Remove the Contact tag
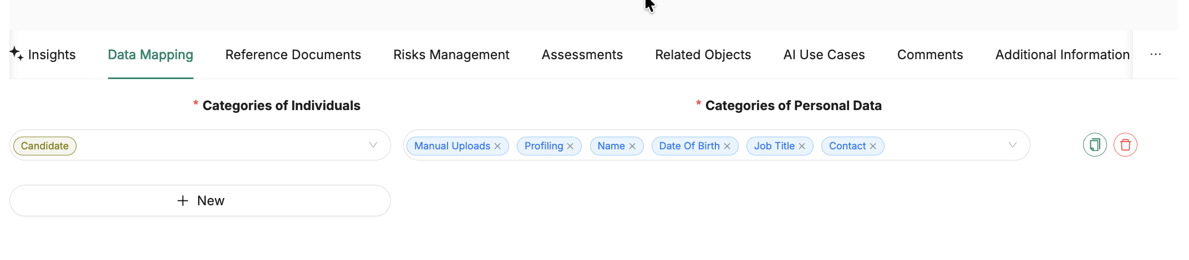 873,146
